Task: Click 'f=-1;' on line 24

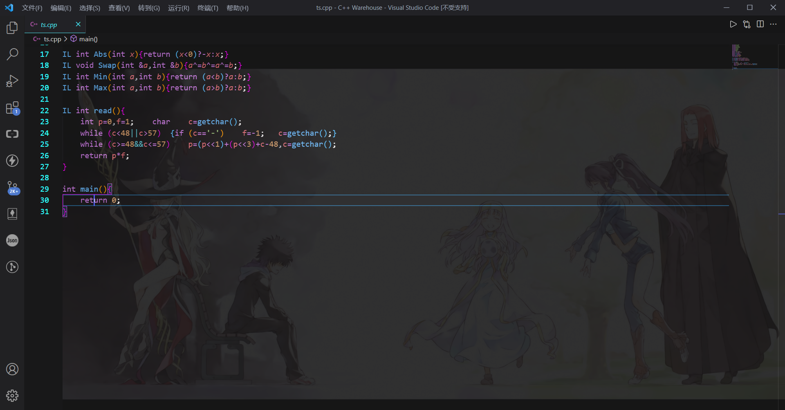Action: coord(253,133)
